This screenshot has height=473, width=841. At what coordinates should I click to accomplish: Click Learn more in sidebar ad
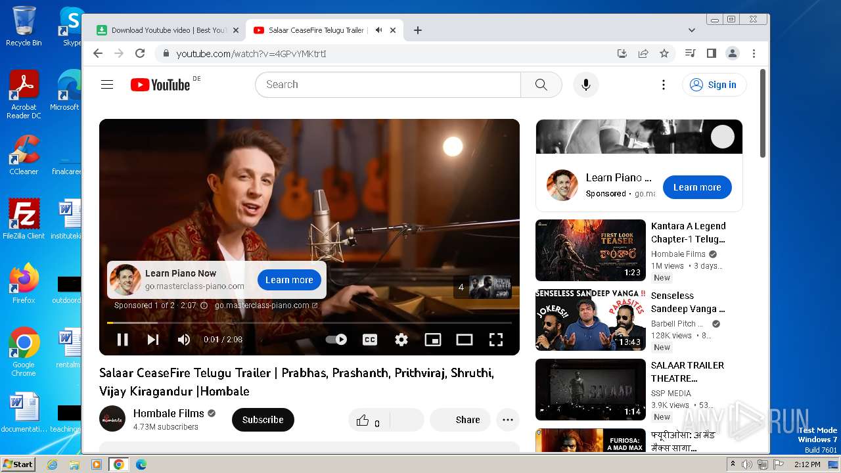tap(697, 187)
